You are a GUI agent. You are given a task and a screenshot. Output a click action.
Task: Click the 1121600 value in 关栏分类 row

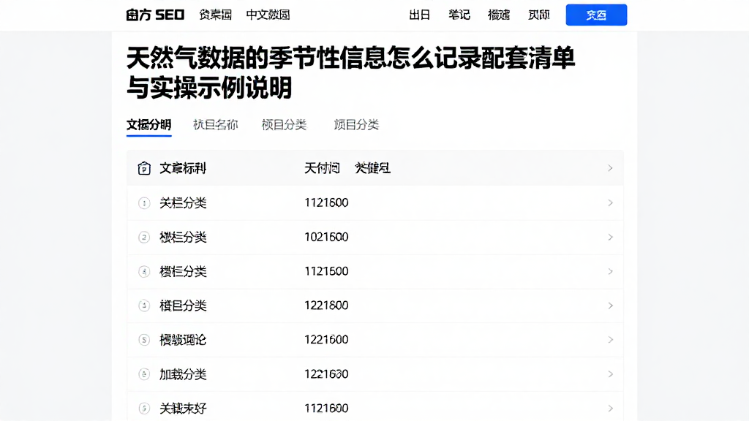(x=326, y=203)
